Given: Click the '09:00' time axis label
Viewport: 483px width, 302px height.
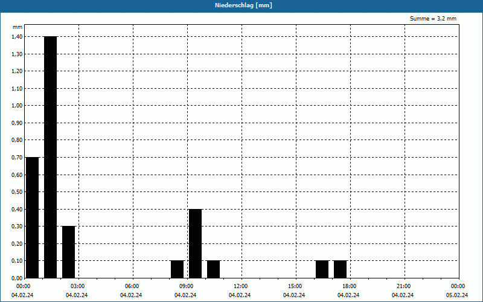Looking at the screenshot, I should pos(187,286).
